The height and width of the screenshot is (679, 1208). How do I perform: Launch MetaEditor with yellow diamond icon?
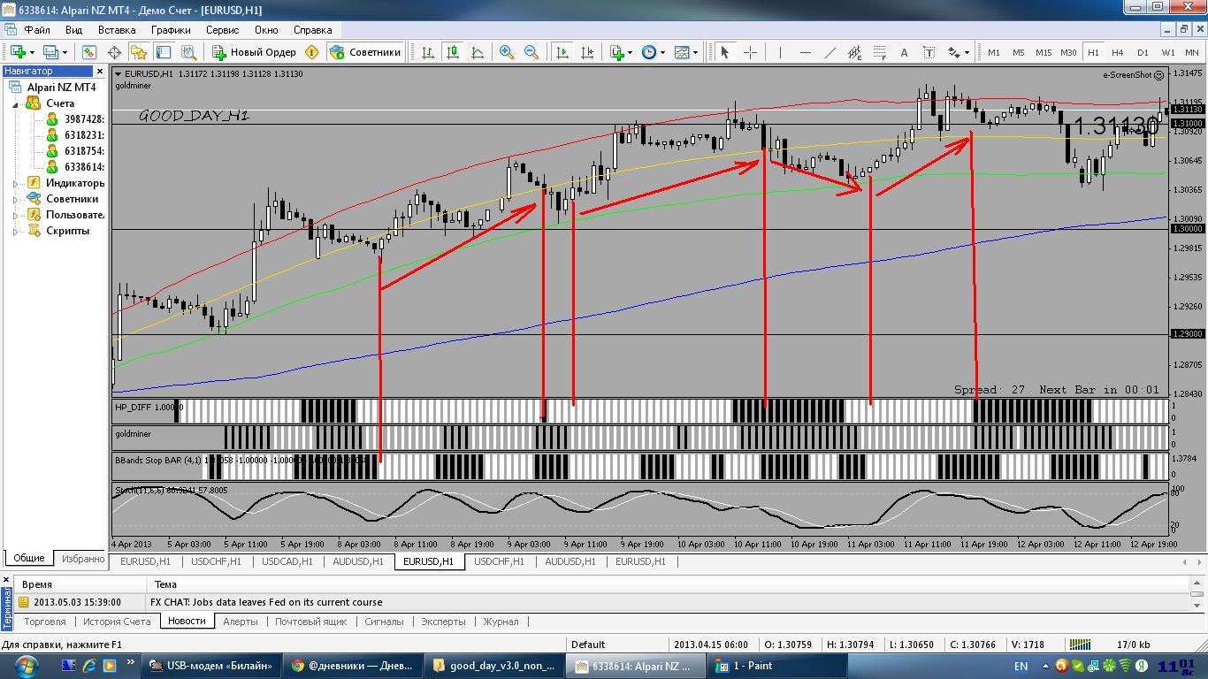point(311,52)
